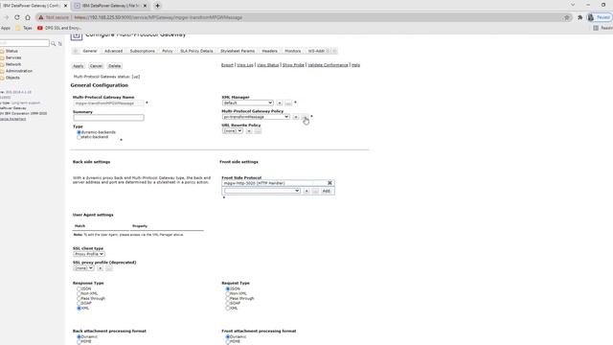The height and width of the screenshot is (345, 613).
Task: Click plus button beside URL Rewrite Policy
Action: [249, 131]
